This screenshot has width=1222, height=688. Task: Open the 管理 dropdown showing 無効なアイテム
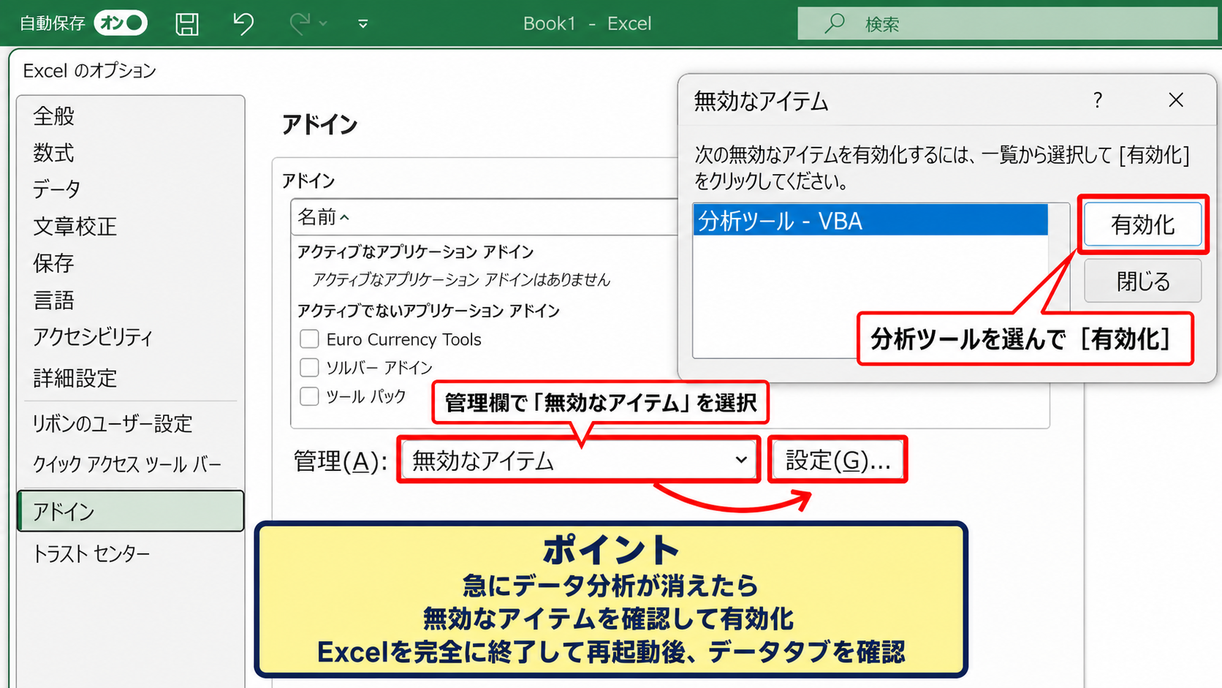click(579, 460)
